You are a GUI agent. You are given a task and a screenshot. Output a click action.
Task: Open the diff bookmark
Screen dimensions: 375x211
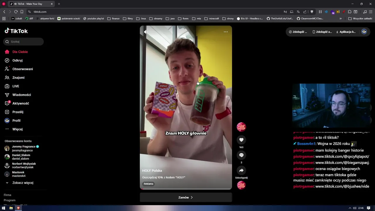[x=29, y=18]
